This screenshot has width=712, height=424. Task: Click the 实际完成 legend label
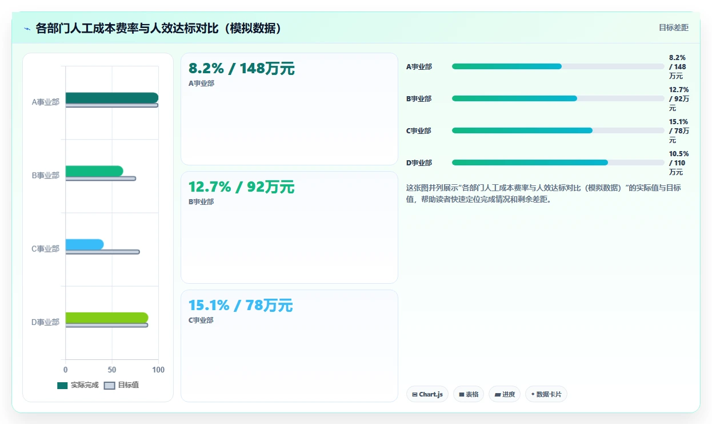point(85,385)
